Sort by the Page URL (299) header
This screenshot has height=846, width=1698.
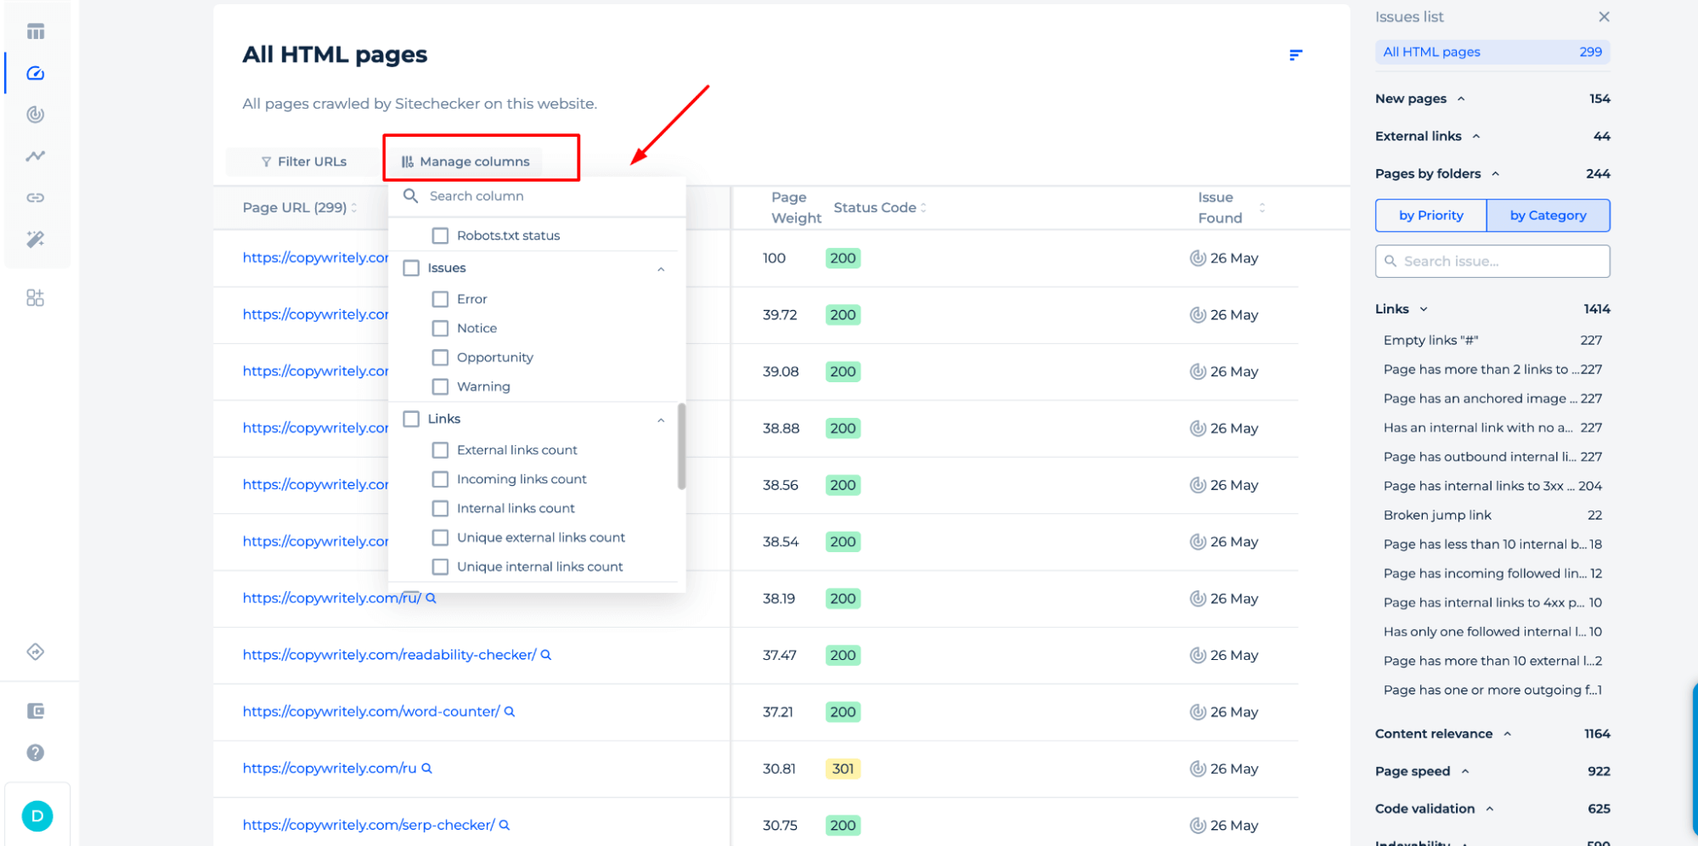[x=300, y=207]
